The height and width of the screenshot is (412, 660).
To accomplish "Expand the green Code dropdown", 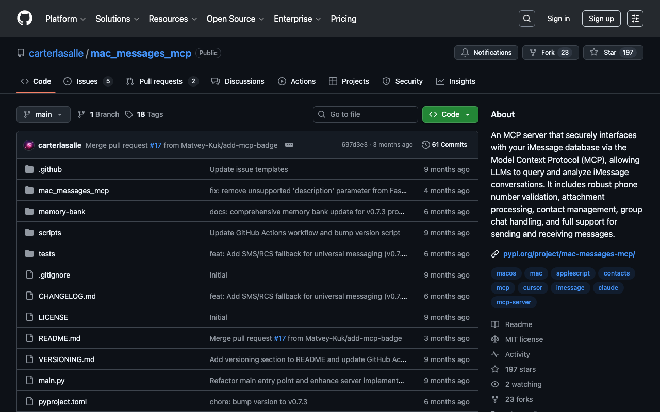I will pyautogui.click(x=450, y=114).
